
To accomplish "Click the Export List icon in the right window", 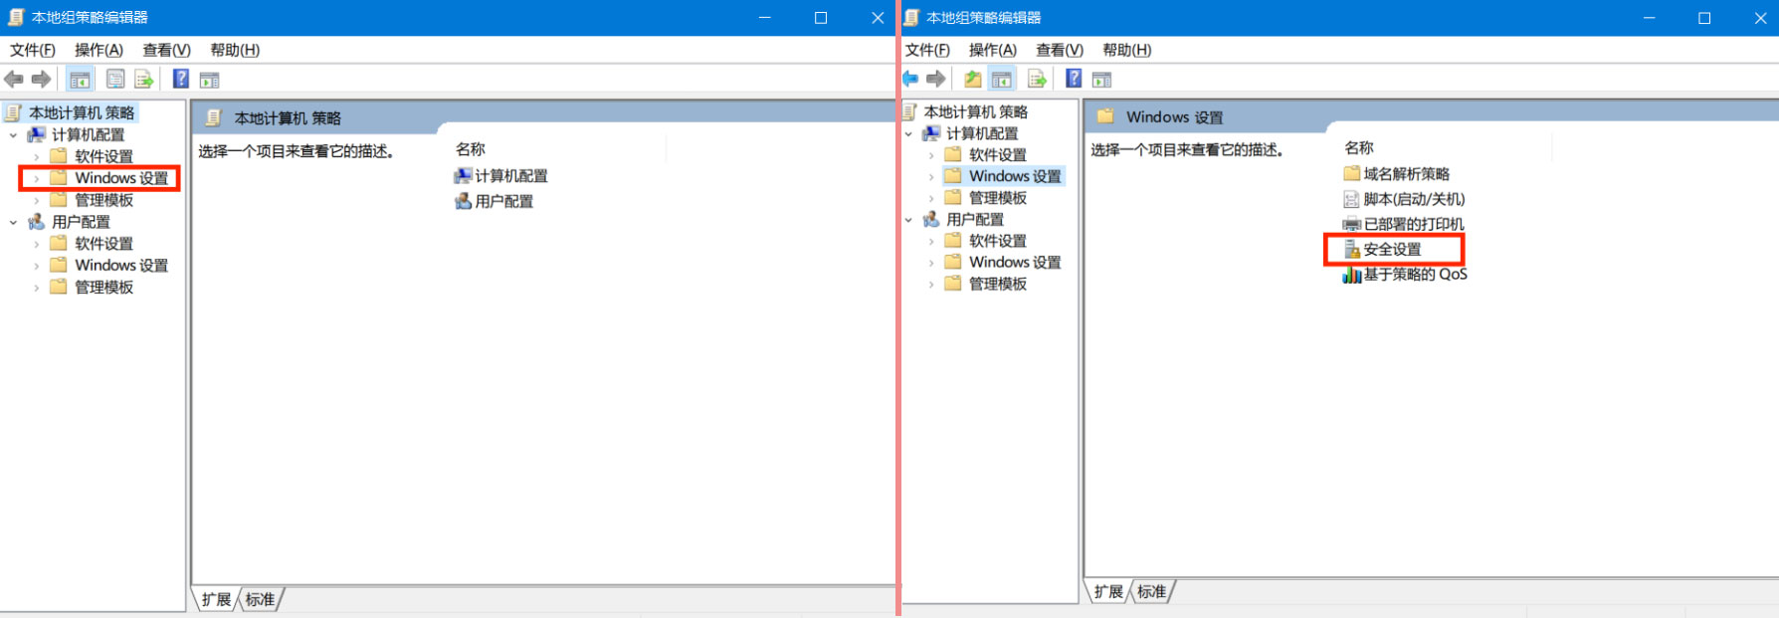I will pyautogui.click(x=1037, y=79).
